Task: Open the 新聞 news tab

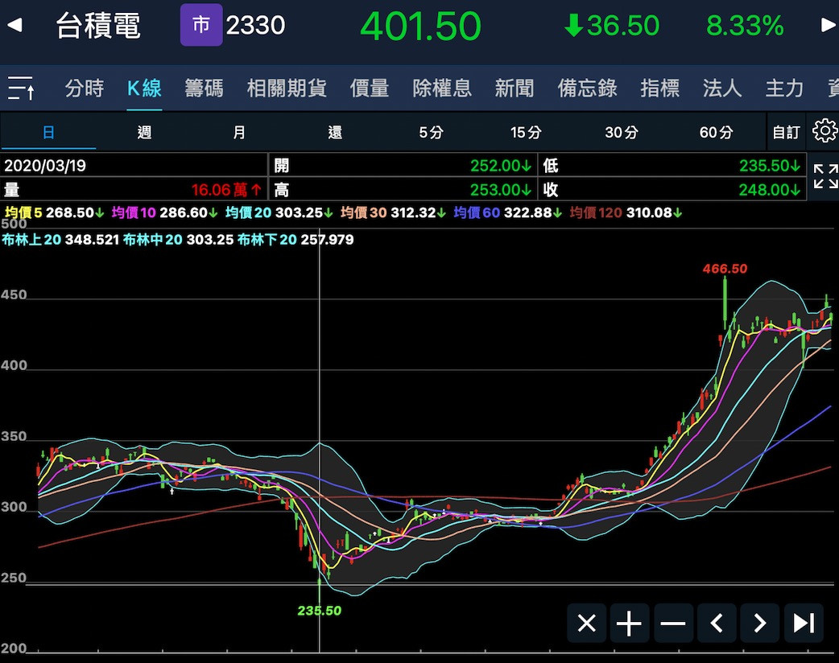Action: [514, 88]
